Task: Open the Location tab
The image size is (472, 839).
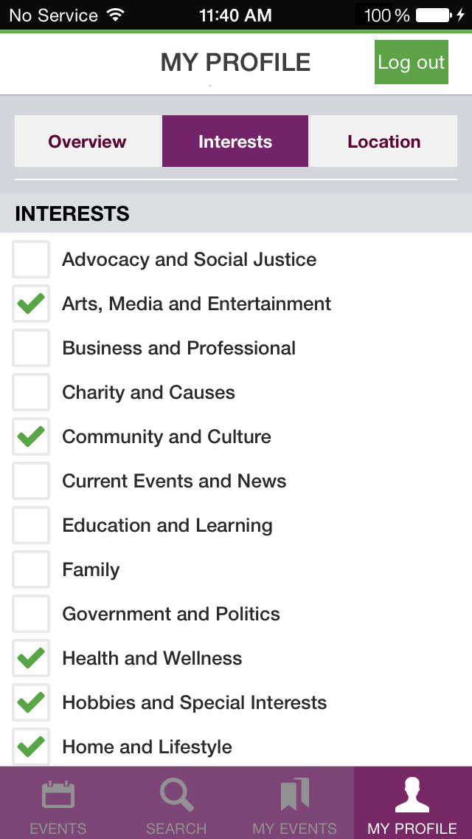Action: [x=383, y=141]
